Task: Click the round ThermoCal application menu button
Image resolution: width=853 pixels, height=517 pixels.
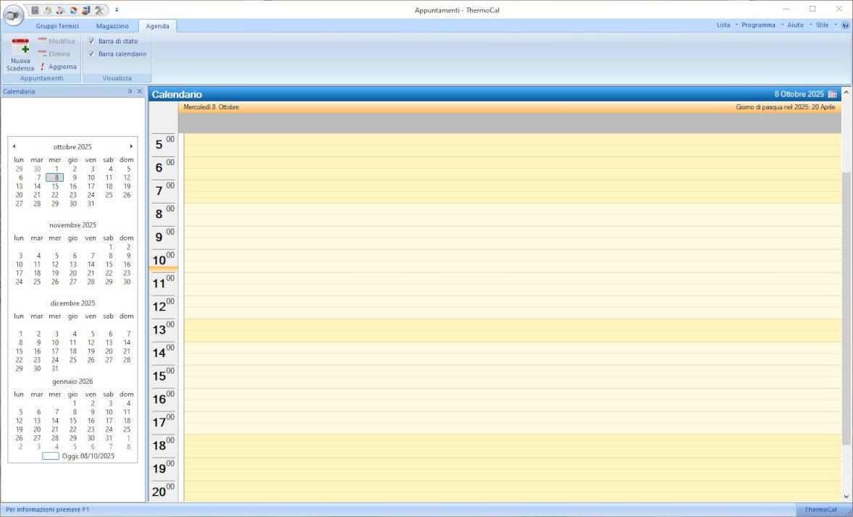Action: click(13, 14)
